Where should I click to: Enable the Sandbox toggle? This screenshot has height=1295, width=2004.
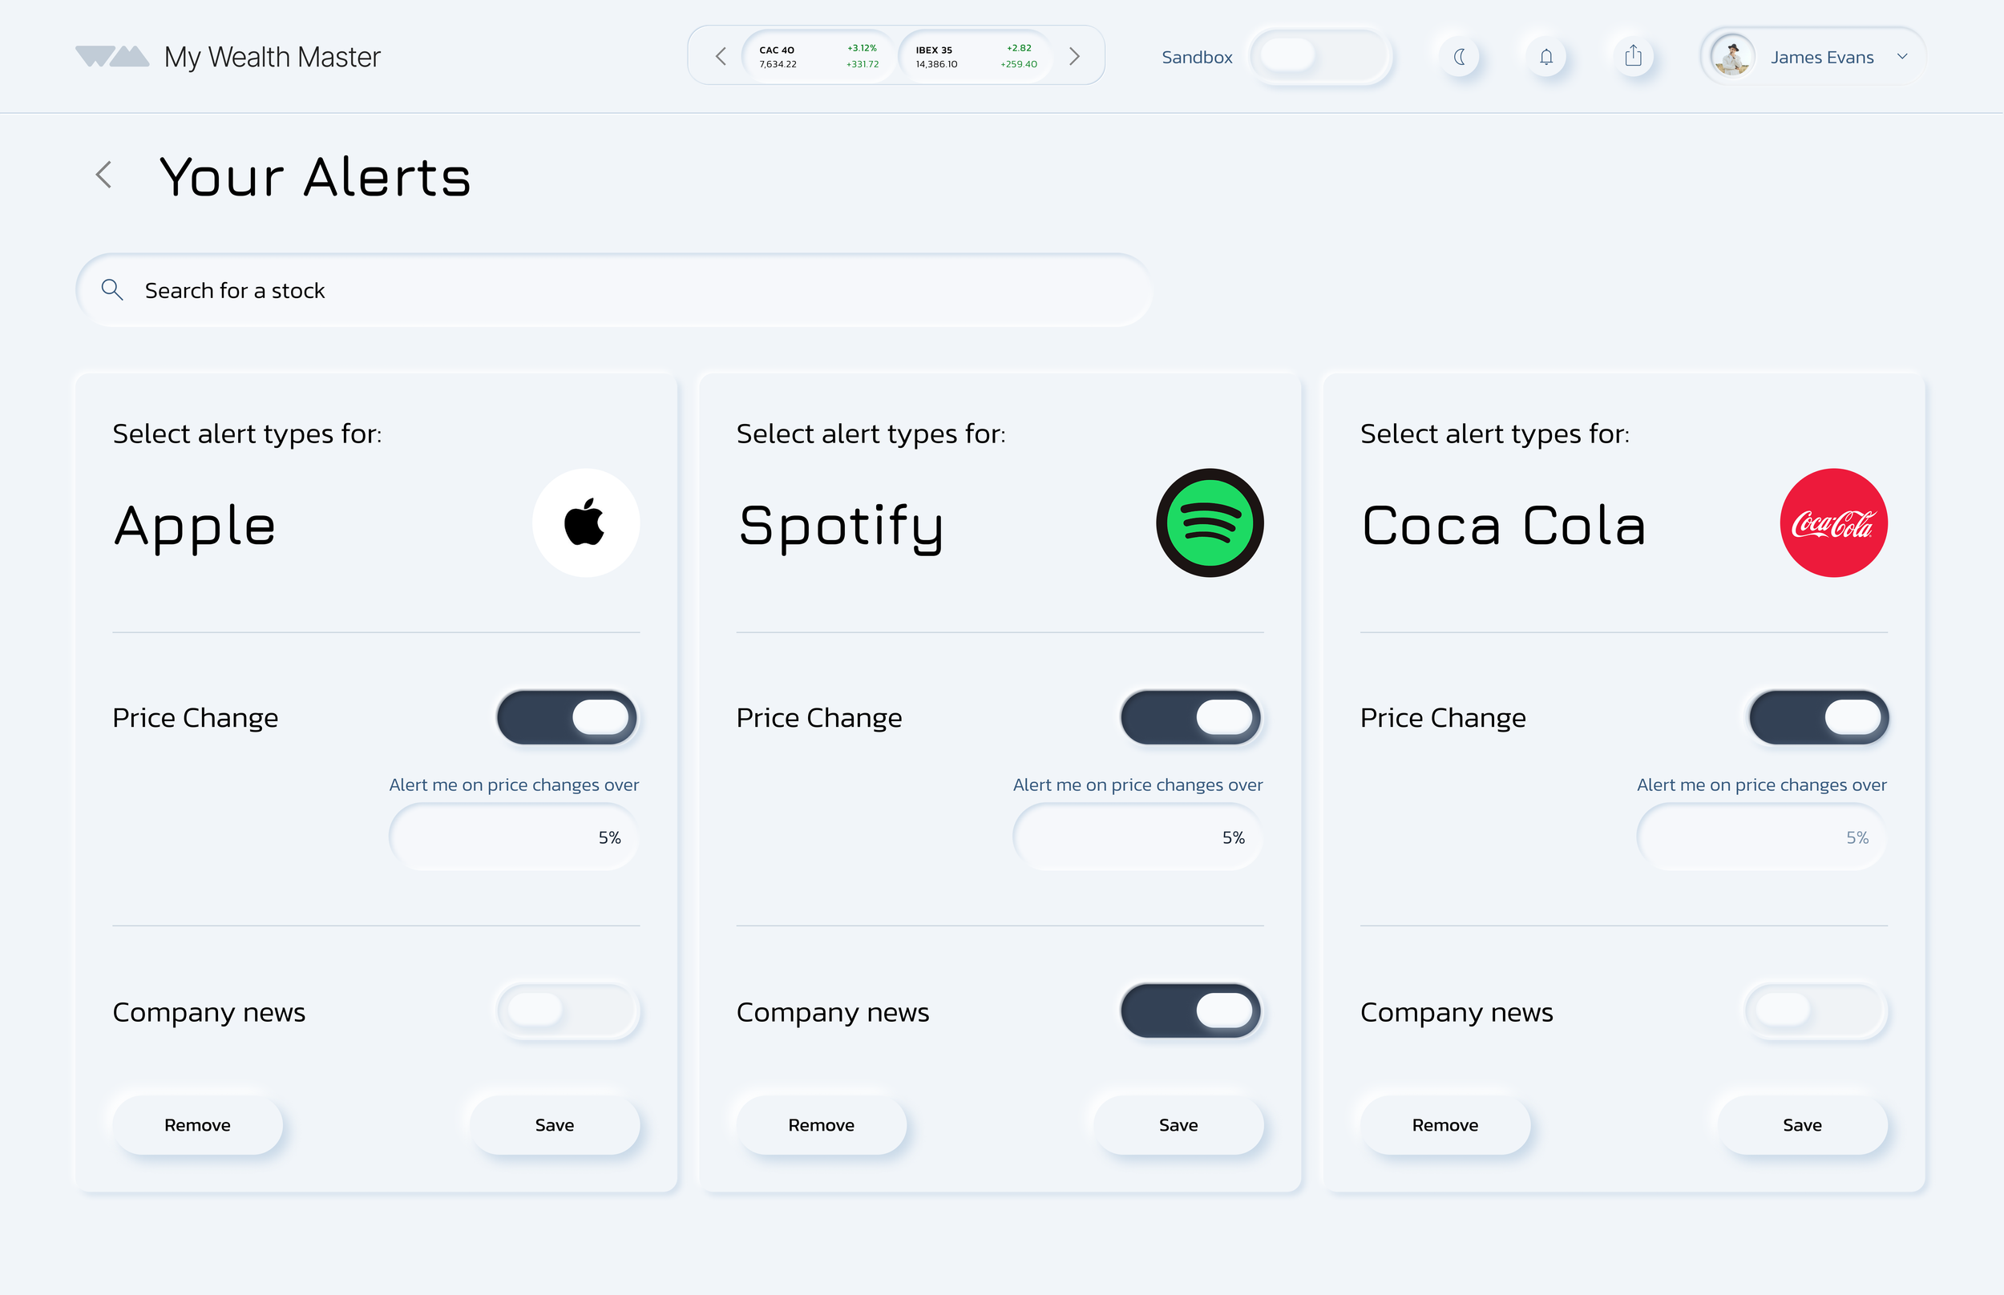tap(1319, 56)
